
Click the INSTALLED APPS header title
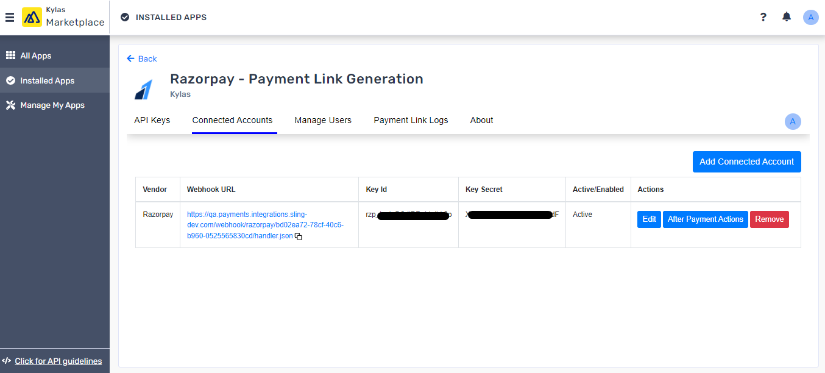(x=171, y=17)
